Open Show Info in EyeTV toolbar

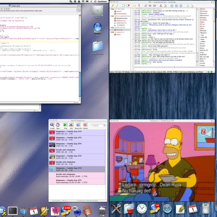click(x=78, y=125)
